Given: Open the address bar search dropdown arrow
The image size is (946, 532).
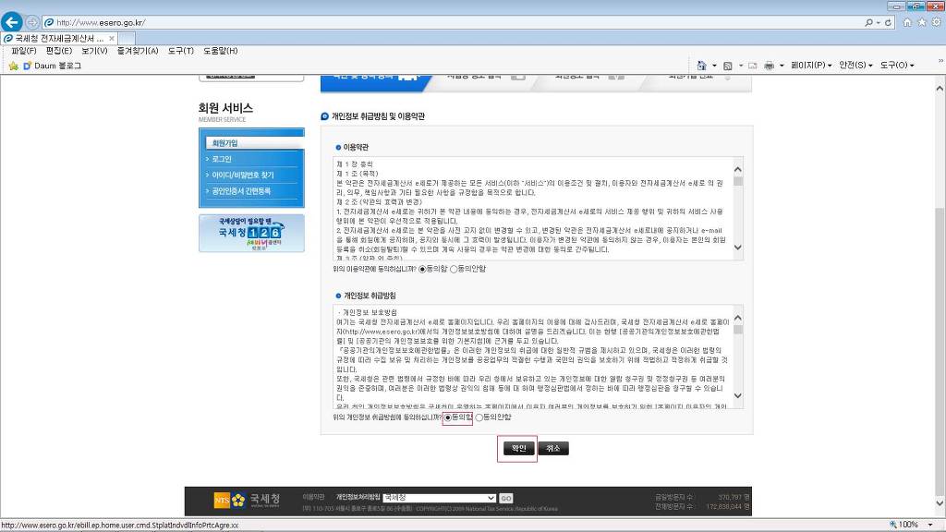Looking at the screenshot, I should coord(879,23).
